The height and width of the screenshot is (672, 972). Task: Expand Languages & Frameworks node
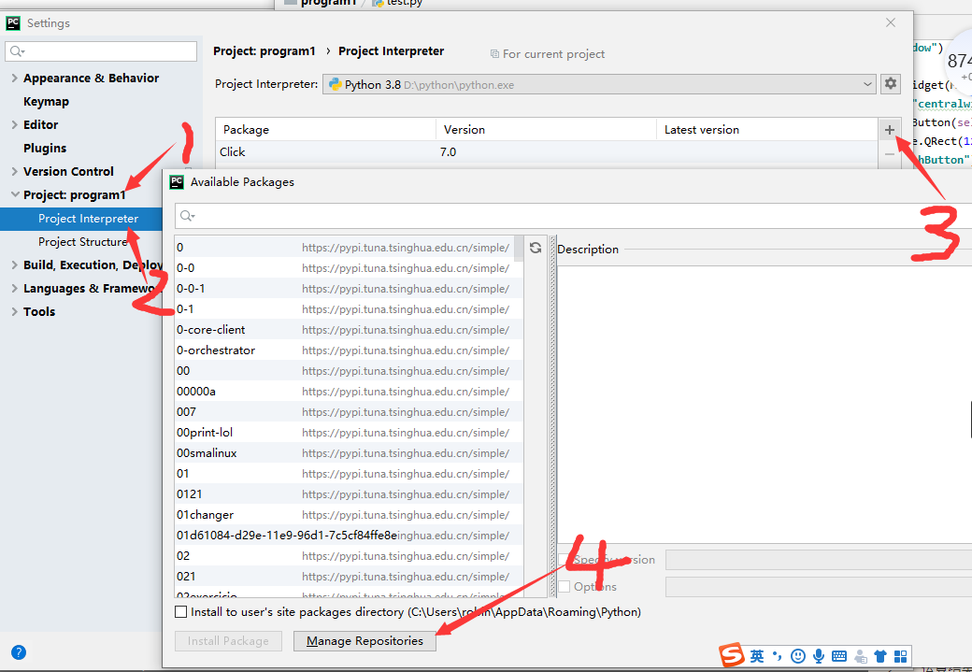pyautogui.click(x=14, y=288)
